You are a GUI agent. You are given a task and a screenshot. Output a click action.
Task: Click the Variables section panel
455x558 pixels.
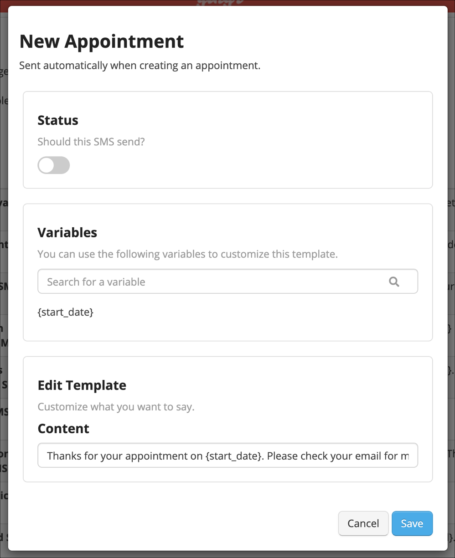227,272
